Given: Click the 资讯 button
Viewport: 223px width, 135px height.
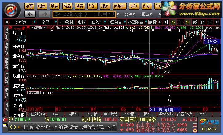Looking at the screenshot, I should [134, 6].
